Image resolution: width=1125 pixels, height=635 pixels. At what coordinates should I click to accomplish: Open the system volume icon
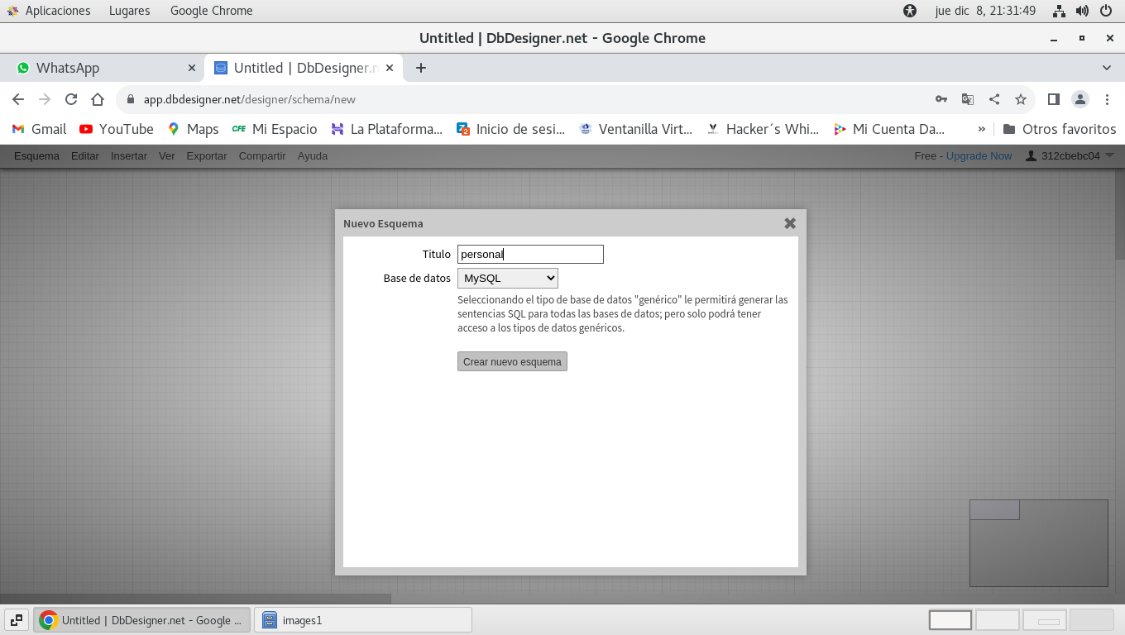pyautogui.click(x=1082, y=11)
